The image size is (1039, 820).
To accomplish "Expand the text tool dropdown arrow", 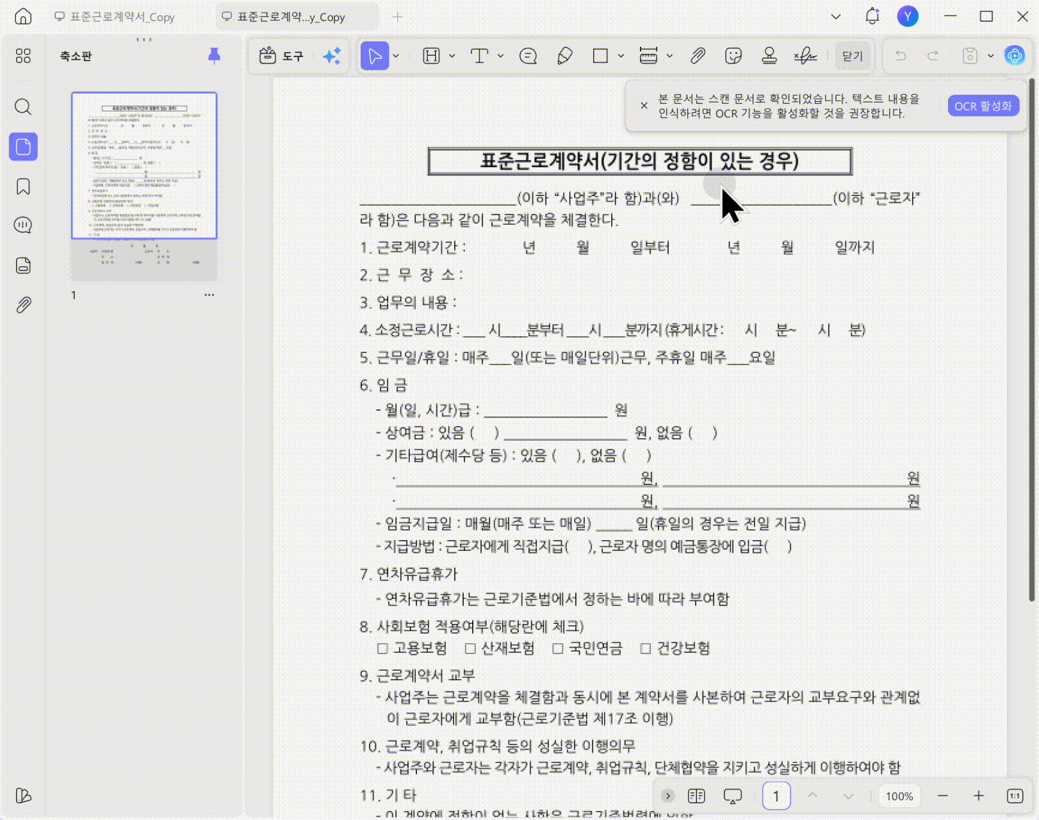I will click(500, 56).
